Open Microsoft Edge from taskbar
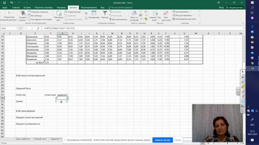Viewport: 259px width, 145px height. pos(252,27)
